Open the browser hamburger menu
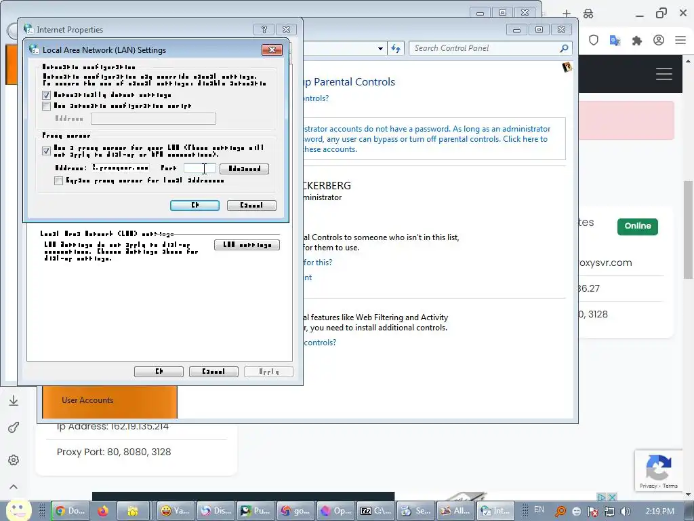The width and height of the screenshot is (694, 521). coord(680,40)
